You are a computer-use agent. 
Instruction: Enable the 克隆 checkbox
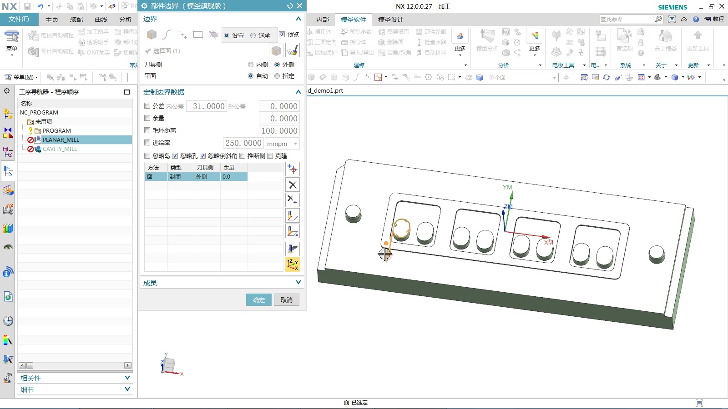pos(270,156)
